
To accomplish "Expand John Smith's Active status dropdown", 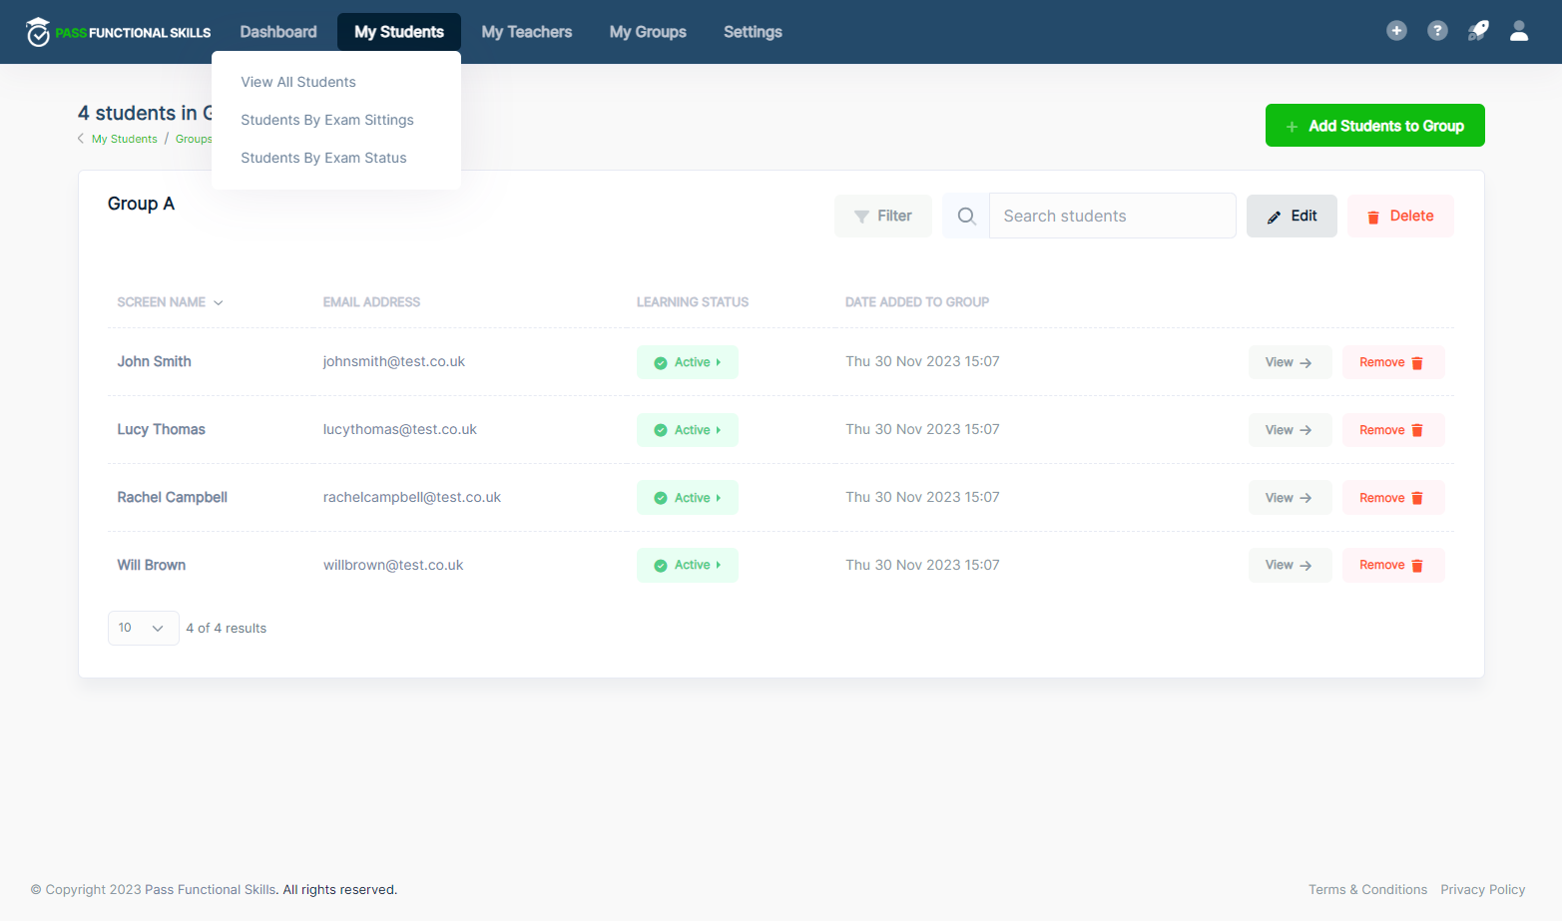I will tap(688, 362).
